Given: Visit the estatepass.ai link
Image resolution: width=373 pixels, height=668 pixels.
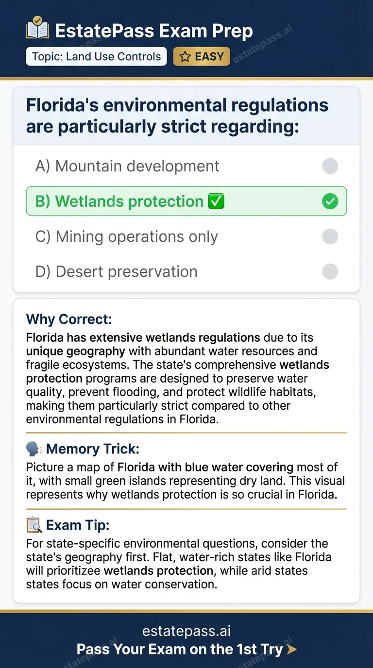Looking at the screenshot, I should coord(186,631).
